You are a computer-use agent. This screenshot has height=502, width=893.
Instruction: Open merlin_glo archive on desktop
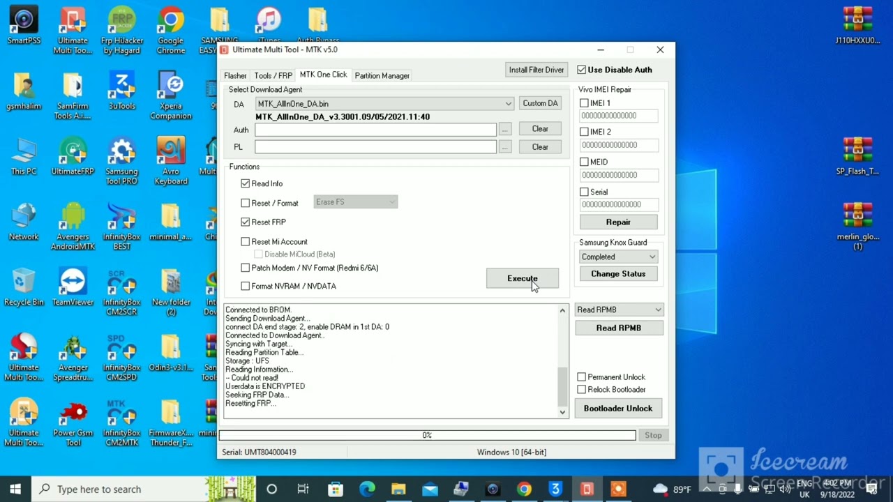[x=857, y=227]
